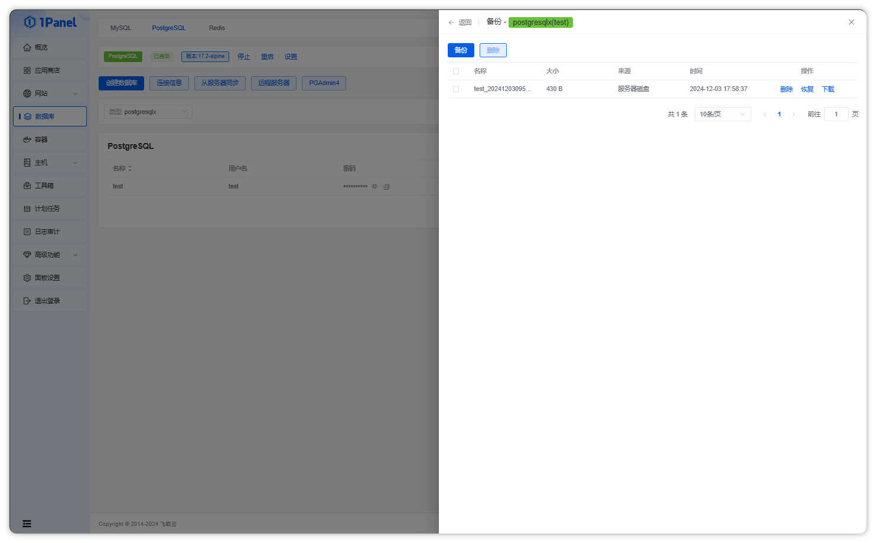
Task: Click the 高级功能 diamond icon
Action: pyautogui.click(x=27, y=255)
